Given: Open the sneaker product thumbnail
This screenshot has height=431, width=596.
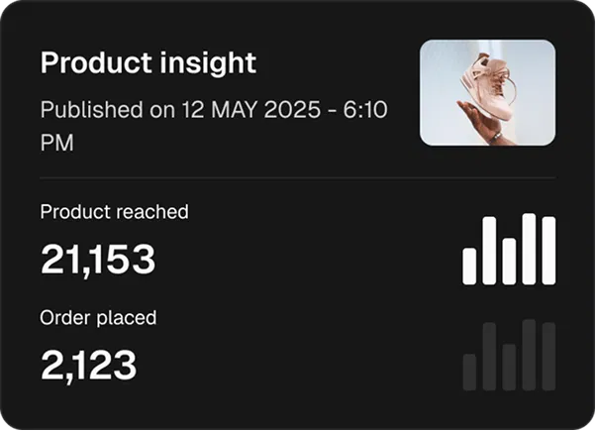Looking at the screenshot, I should pos(487,93).
